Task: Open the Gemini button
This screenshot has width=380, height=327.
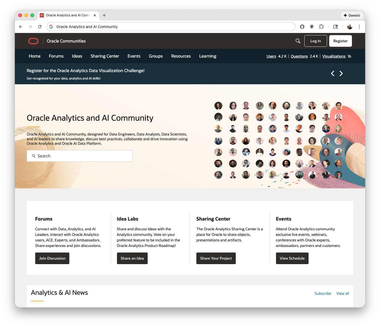Action: 352,15
